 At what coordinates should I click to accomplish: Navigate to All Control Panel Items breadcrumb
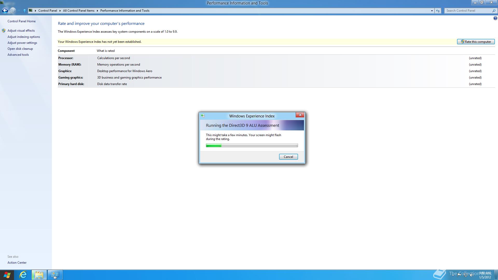pos(79,11)
